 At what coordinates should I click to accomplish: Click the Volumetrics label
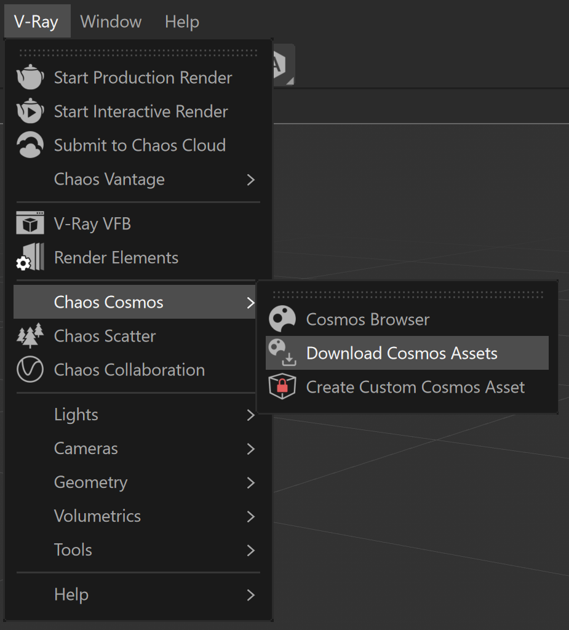click(98, 516)
